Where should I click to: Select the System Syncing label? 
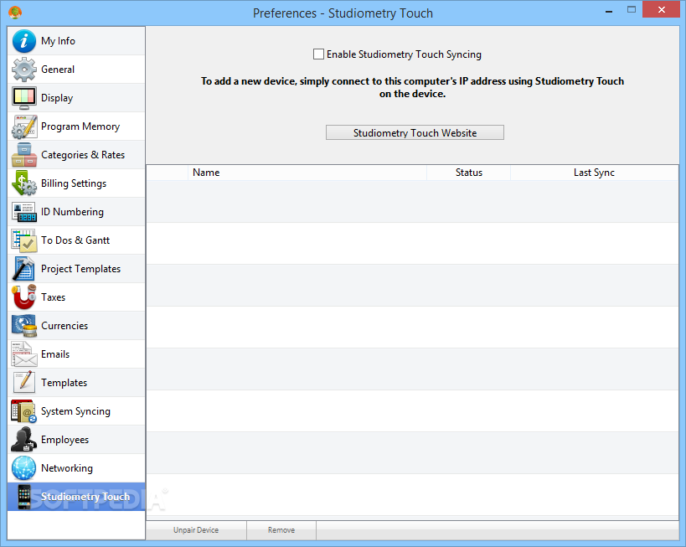tap(75, 411)
